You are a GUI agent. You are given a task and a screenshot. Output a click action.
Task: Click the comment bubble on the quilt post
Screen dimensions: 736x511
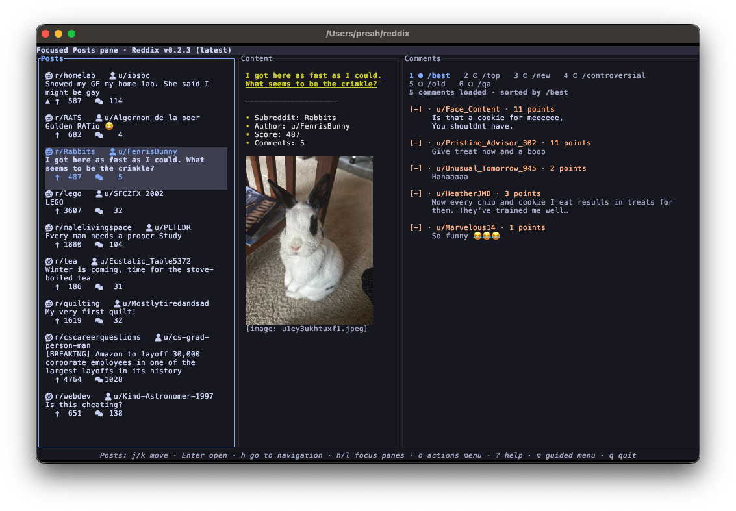tap(101, 320)
